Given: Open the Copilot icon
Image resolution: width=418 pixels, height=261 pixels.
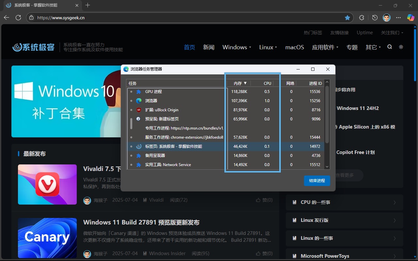Looking at the screenshot, I should pyautogui.click(x=410, y=18).
